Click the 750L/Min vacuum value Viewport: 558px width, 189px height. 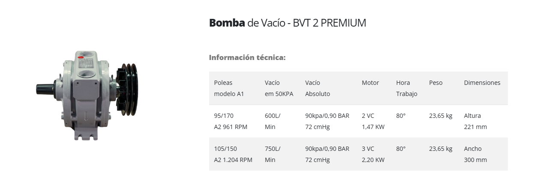[273, 154]
